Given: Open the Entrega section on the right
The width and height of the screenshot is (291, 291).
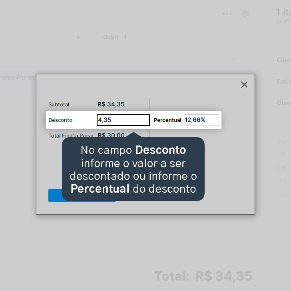Looking at the screenshot, I should point(283,81).
